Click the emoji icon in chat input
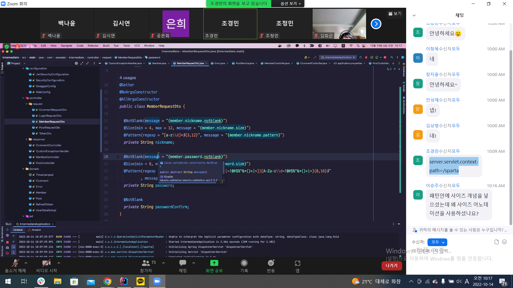The height and width of the screenshot is (288, 513). point(504,242)
